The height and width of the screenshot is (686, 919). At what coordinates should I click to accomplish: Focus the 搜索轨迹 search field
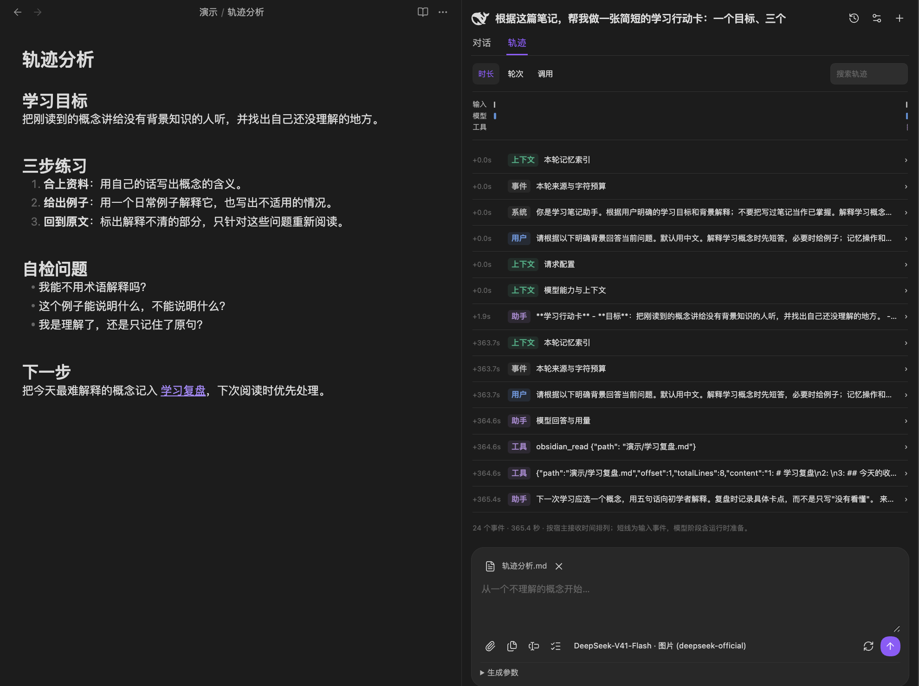869,74
